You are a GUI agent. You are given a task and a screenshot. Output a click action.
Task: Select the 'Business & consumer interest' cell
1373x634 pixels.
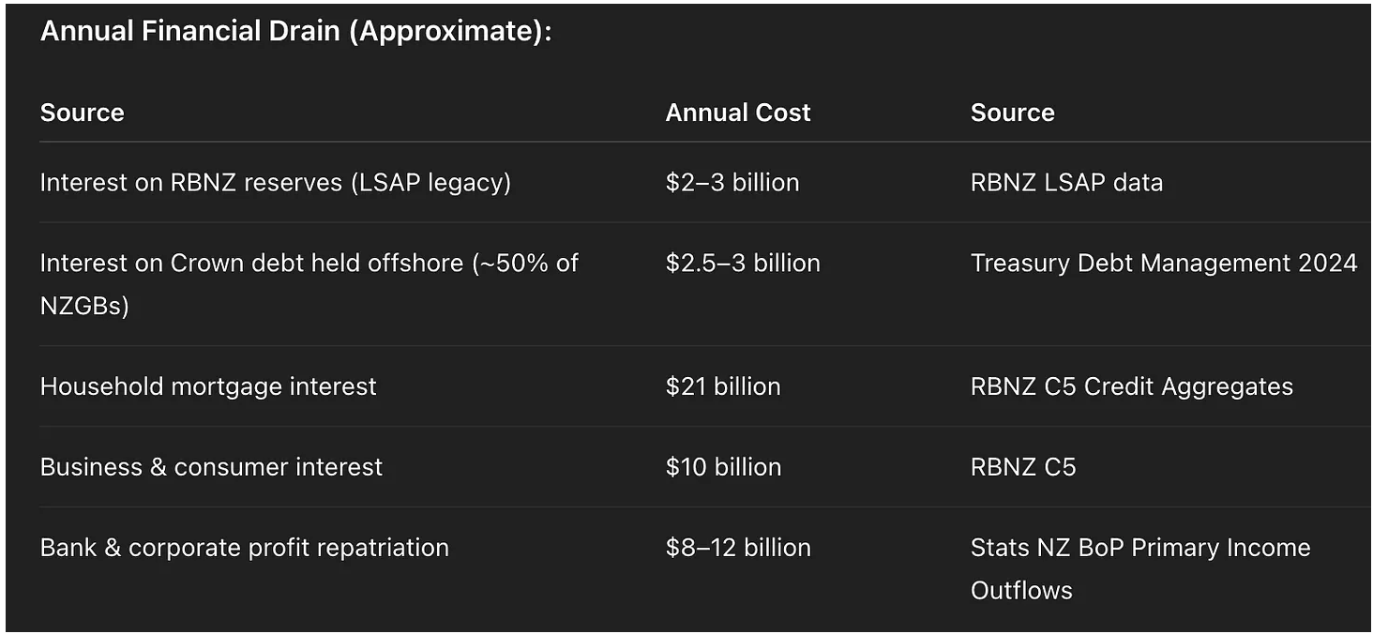click(x=211, y=467)
